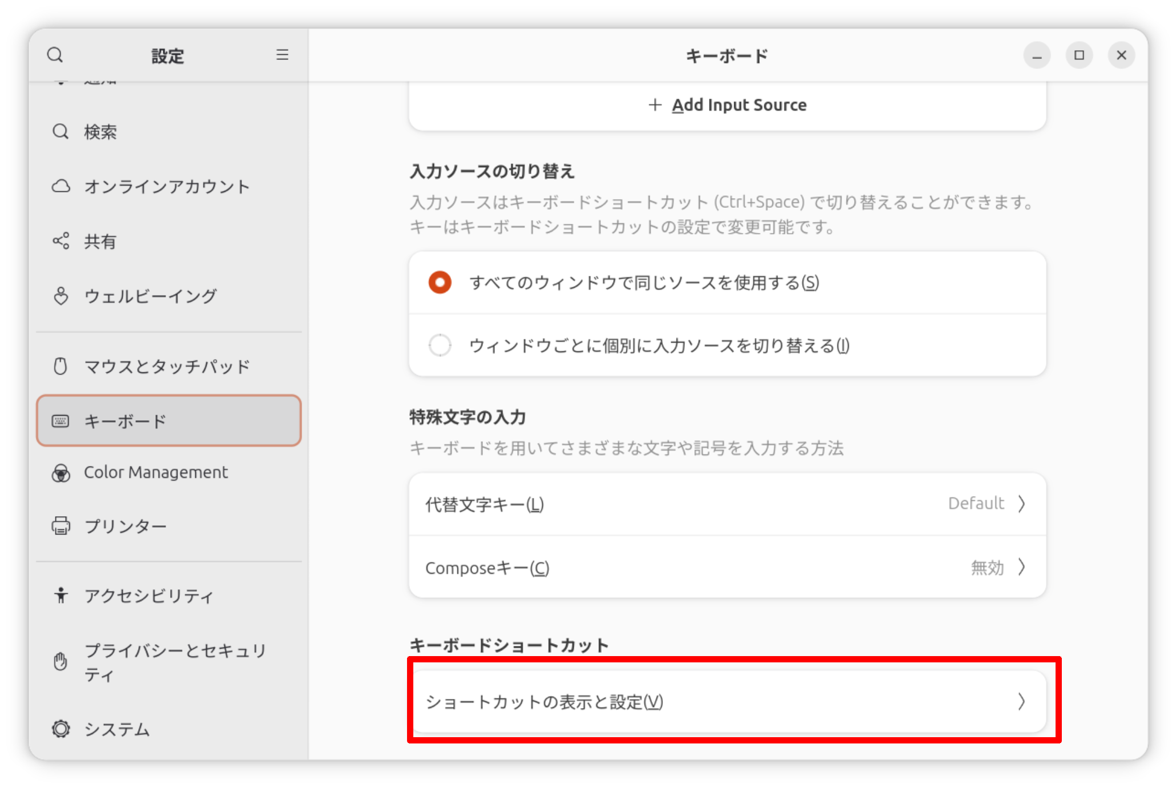Select ウィンドウごとに個別に入力ソースを切り替える radio
Viewport: 1176px width, 788px height.
point(440,345)
